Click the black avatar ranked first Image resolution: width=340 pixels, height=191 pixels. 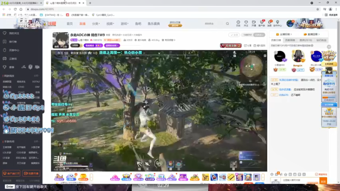pyautogui.click(x=280, y=56)
